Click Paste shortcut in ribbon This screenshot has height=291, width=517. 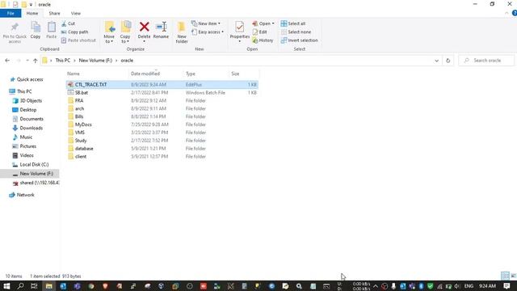click(x=78, y=40)
